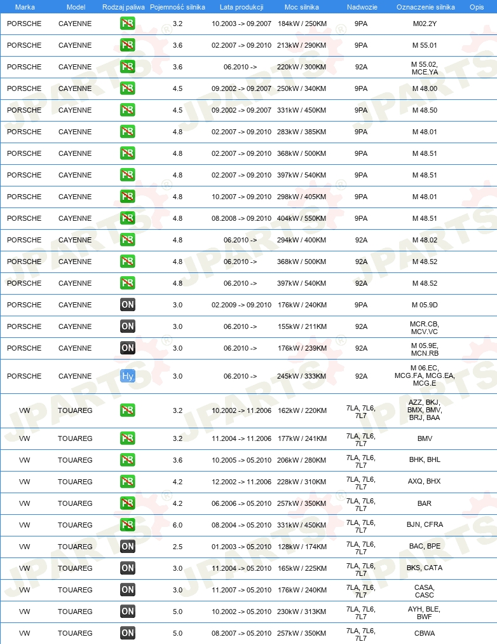The image size is (497, 644).
Task: Select production dates 11.2004 -> 11.2006
Action: pyautogui.click(x=242, y=438)
